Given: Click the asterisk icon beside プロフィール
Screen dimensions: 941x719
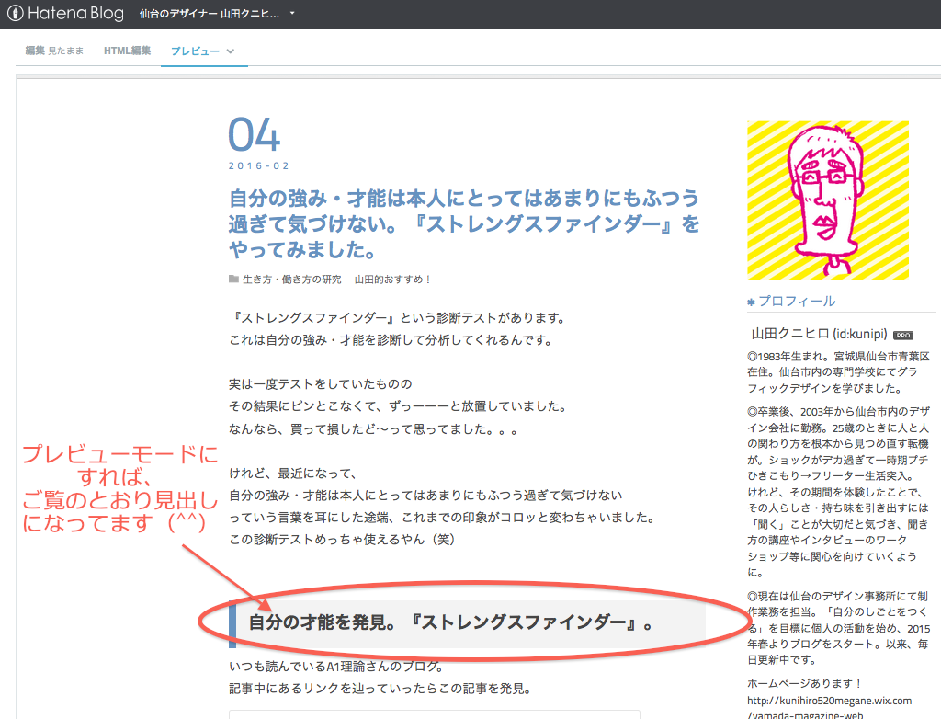Looking at the screenshot, I should pyautogui.click(x=751, y=302).
